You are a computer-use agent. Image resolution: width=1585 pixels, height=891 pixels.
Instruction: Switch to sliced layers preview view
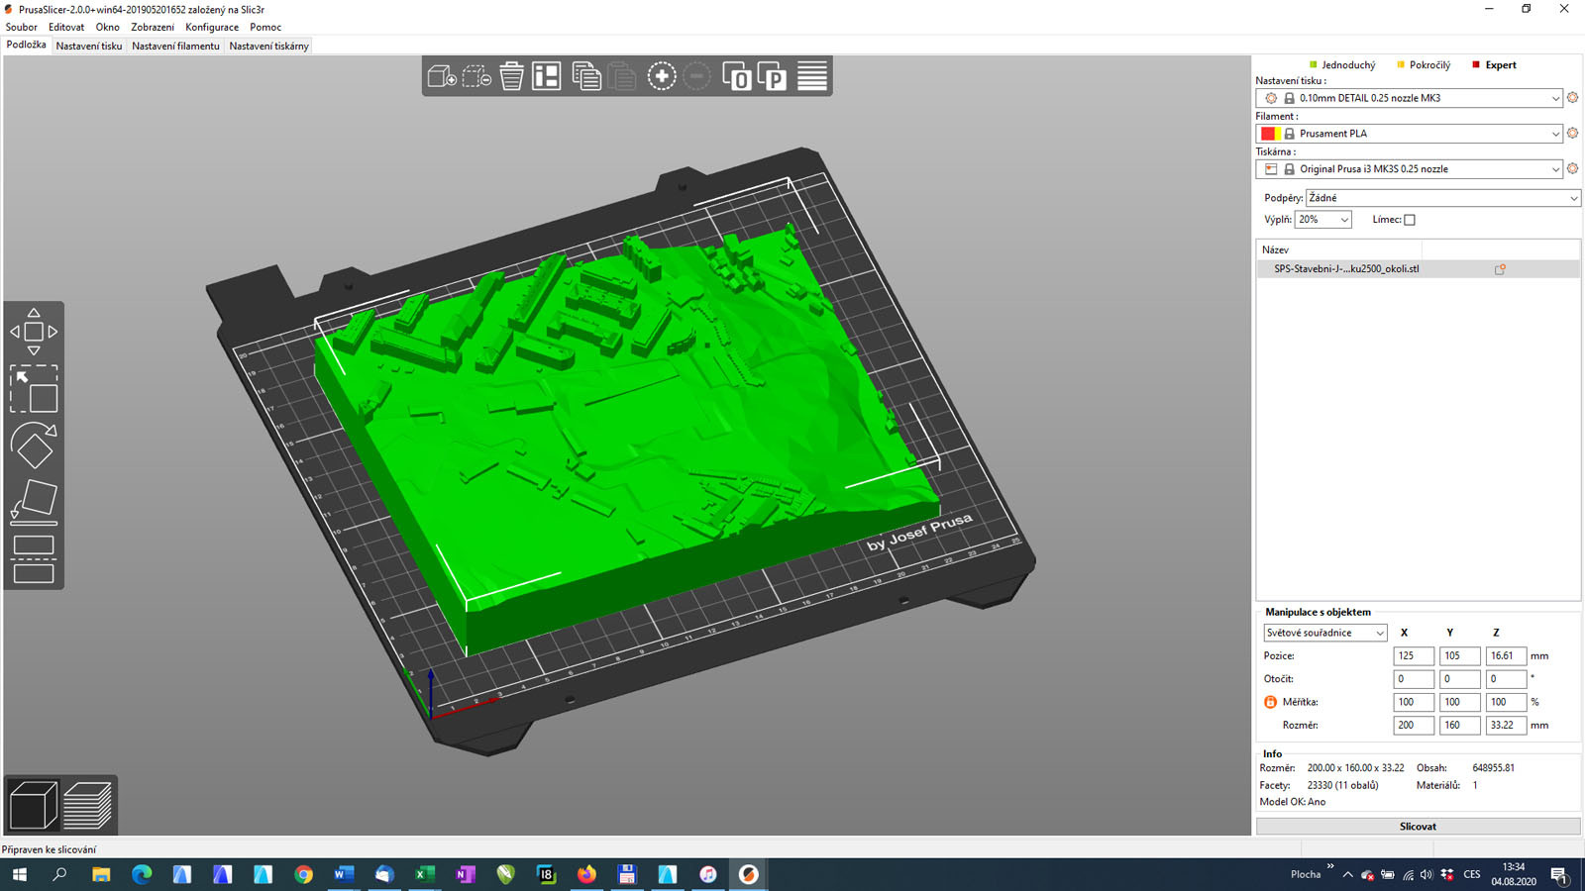pos(88,805)
